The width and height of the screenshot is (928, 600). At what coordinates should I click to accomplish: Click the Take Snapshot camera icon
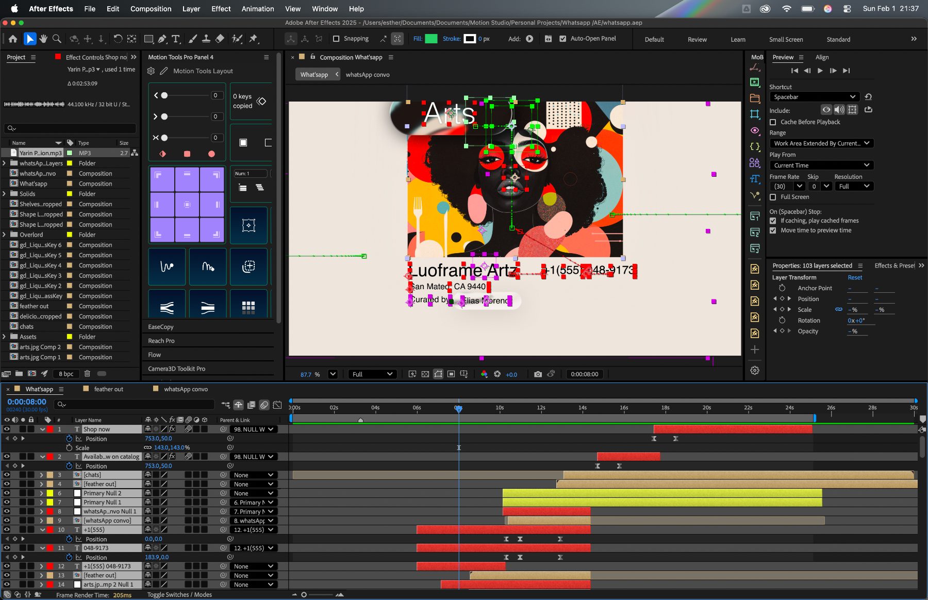(538, 374)
